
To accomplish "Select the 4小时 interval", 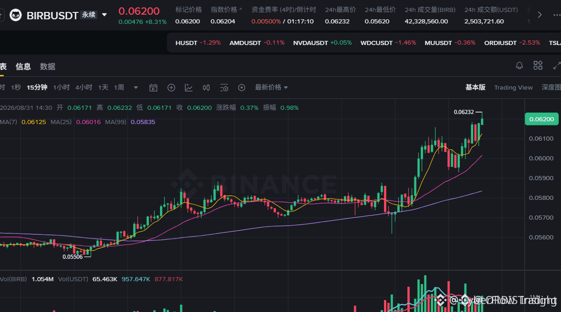I will 84,87.
